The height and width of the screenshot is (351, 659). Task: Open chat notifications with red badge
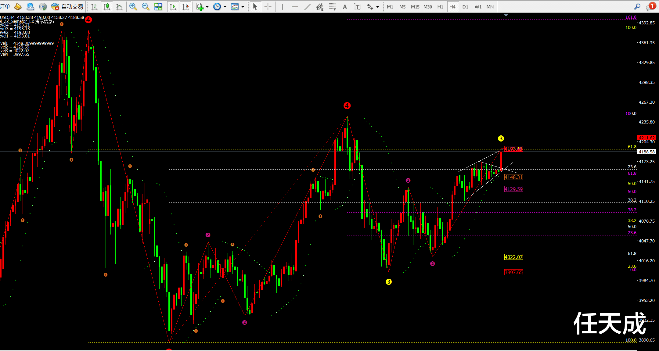coord(650,7)
